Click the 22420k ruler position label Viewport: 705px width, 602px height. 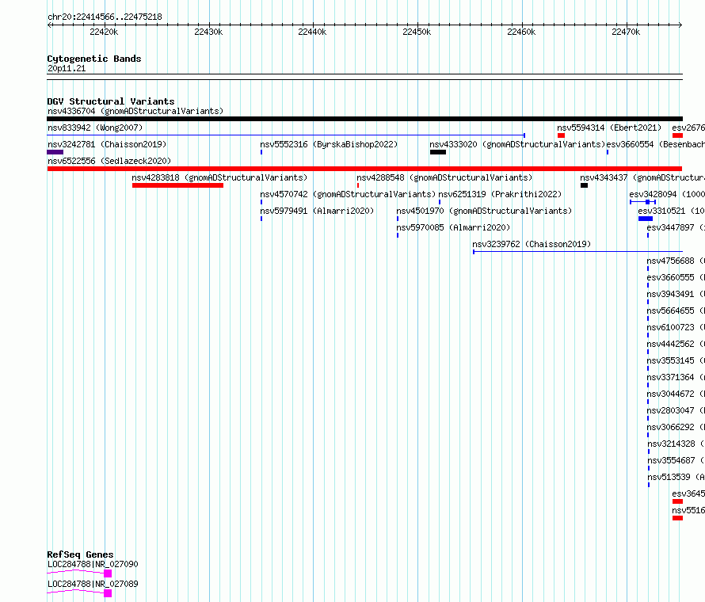point(104,32)
